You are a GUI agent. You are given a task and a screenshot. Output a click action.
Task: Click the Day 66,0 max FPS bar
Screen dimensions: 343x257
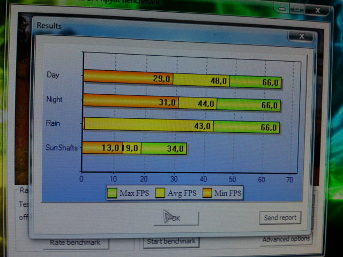point(255,82)
